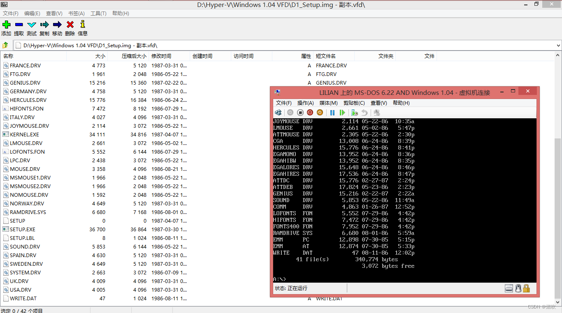562x313 pixels.
Task: Click the red Shut Down VM button
Action: point(310,113)
